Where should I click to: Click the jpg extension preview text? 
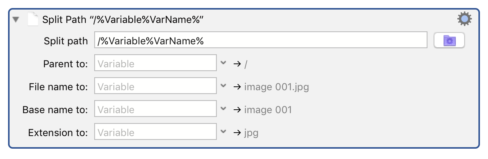[x=251, y=133]
